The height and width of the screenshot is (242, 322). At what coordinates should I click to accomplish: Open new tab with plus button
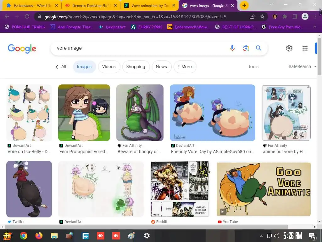[244, 5]
